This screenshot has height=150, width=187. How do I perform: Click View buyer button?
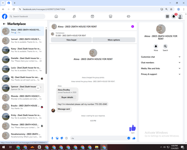point(71,40)
